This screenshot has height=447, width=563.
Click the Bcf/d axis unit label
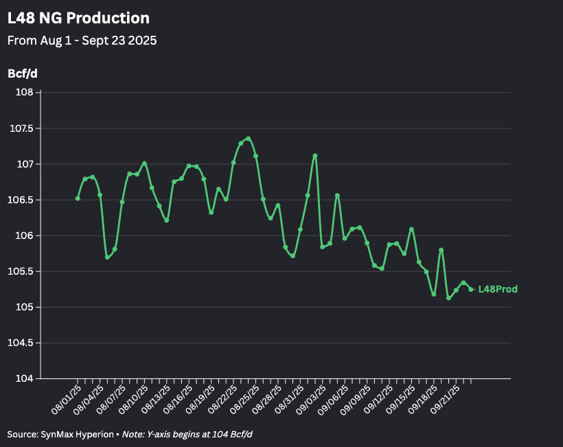click(x=23, y=73)
